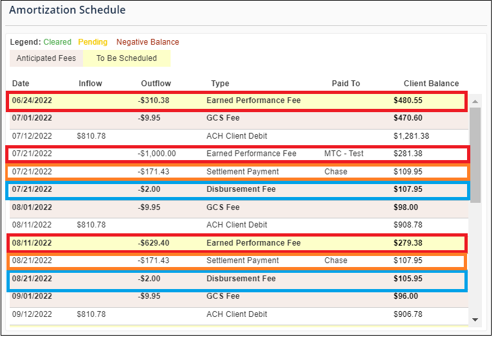Image resolution: width=493 pixels, height=337 pixels.
Task: Click the $109.95 client balance
Action: 408,172
